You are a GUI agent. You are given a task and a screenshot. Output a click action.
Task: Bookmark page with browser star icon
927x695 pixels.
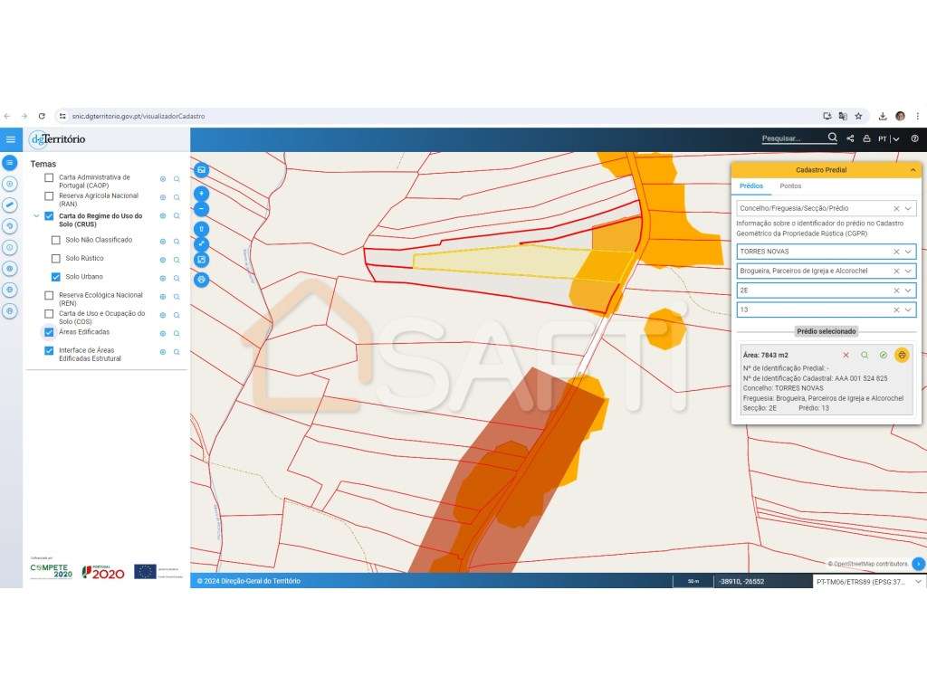[858, 117]
